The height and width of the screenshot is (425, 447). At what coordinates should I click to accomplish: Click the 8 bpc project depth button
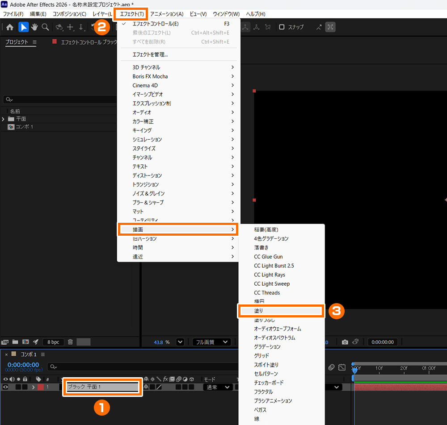[x=53, y=342]
